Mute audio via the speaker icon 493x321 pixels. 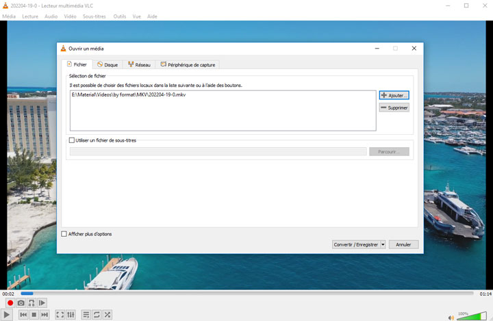[x=451, y=317]
